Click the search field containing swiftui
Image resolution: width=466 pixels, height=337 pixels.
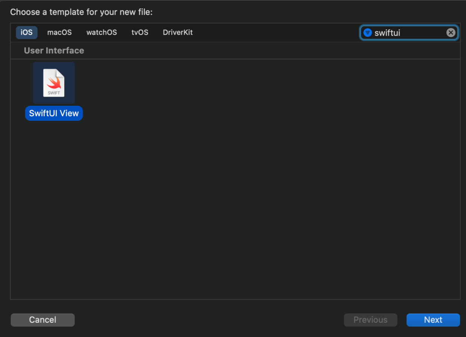click(409, 33)
